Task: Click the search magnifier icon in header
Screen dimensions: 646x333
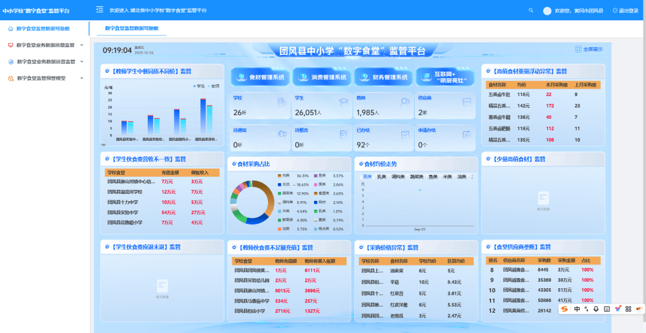Action: [531, 11]
